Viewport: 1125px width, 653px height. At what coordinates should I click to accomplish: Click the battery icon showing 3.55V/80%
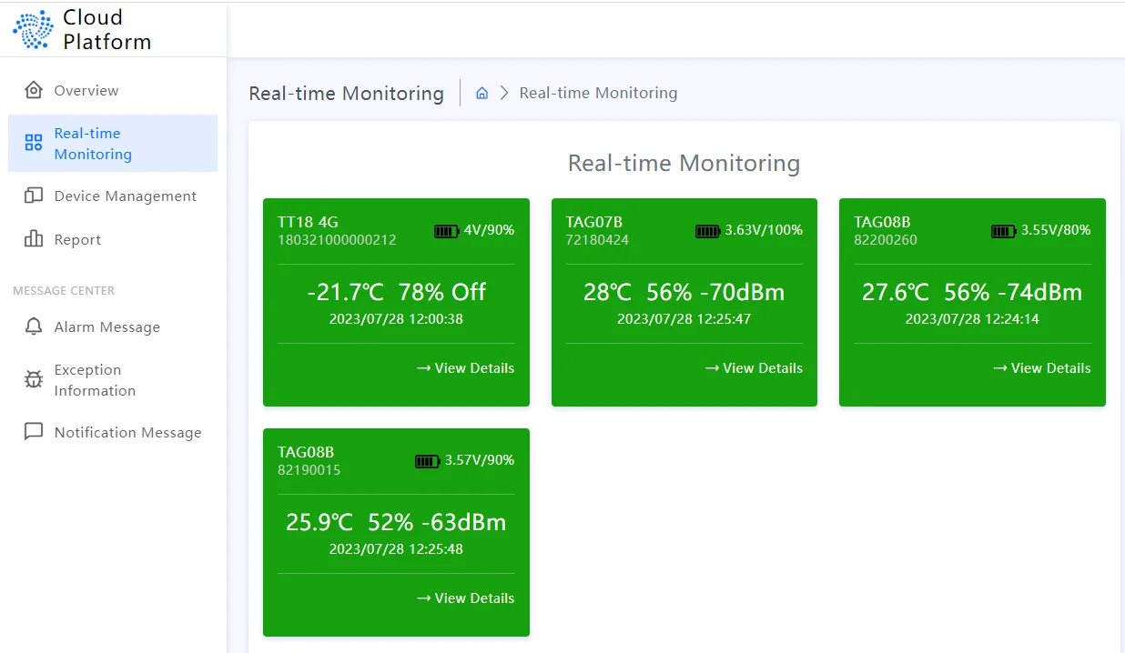(x=1003, y=231)
